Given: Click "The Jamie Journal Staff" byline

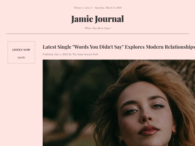Looking at the screenshot, I should point(85,54).
